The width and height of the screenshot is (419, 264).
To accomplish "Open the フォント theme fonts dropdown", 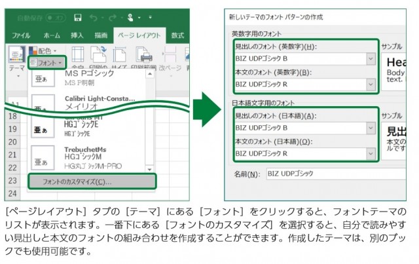I will pos(46,63).
